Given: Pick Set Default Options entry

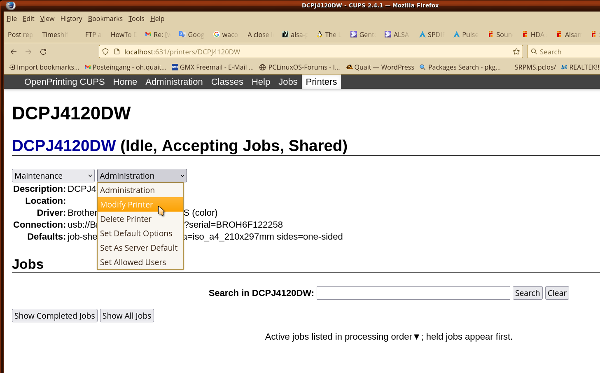Looking at the screenshot, I should (136, 233).
